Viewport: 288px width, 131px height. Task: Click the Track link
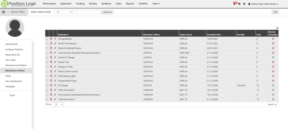(12, 95)
